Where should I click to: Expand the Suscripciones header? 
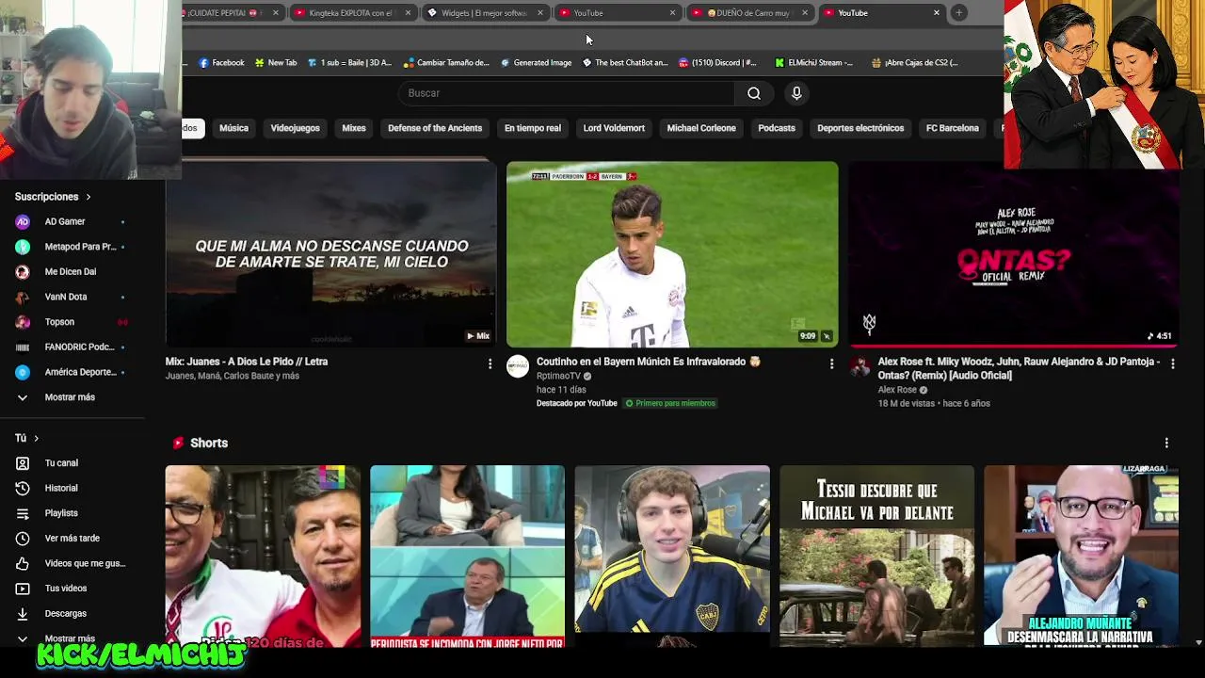[x=53, y=197]
